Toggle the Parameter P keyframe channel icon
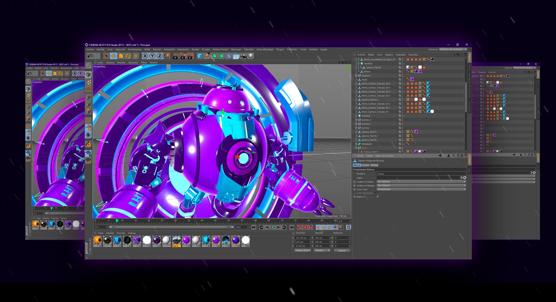Screen dimensions: 556x302 (335, 227)
